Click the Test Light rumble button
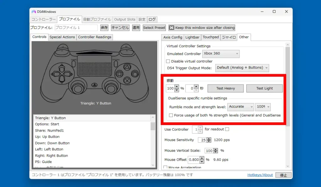Image resolution: width=321 pixels, height=187 pixels. click(265, 88)
